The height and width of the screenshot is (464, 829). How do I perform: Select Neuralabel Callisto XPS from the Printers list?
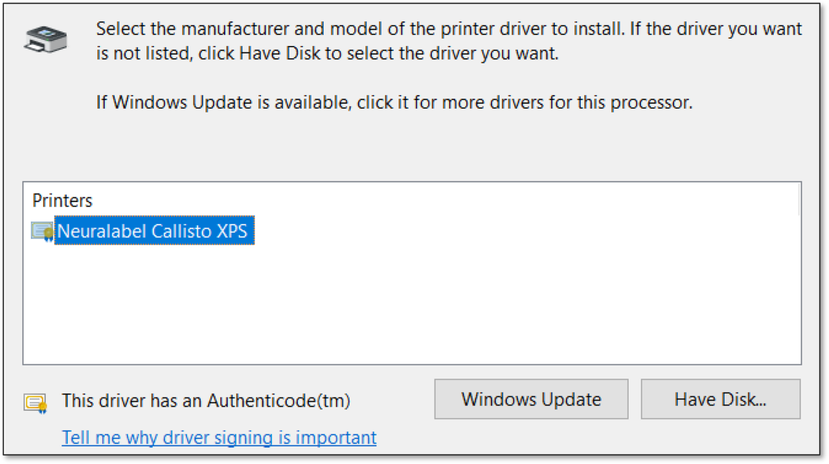coord(153,230)
